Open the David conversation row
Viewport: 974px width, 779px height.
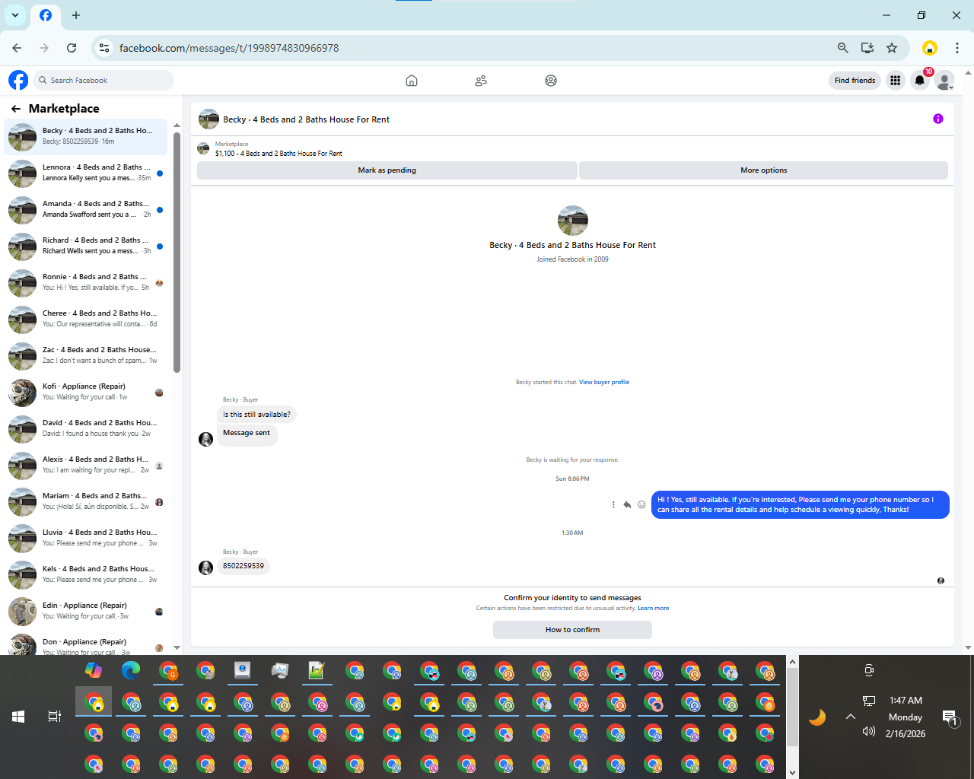(x=85, y=428)
